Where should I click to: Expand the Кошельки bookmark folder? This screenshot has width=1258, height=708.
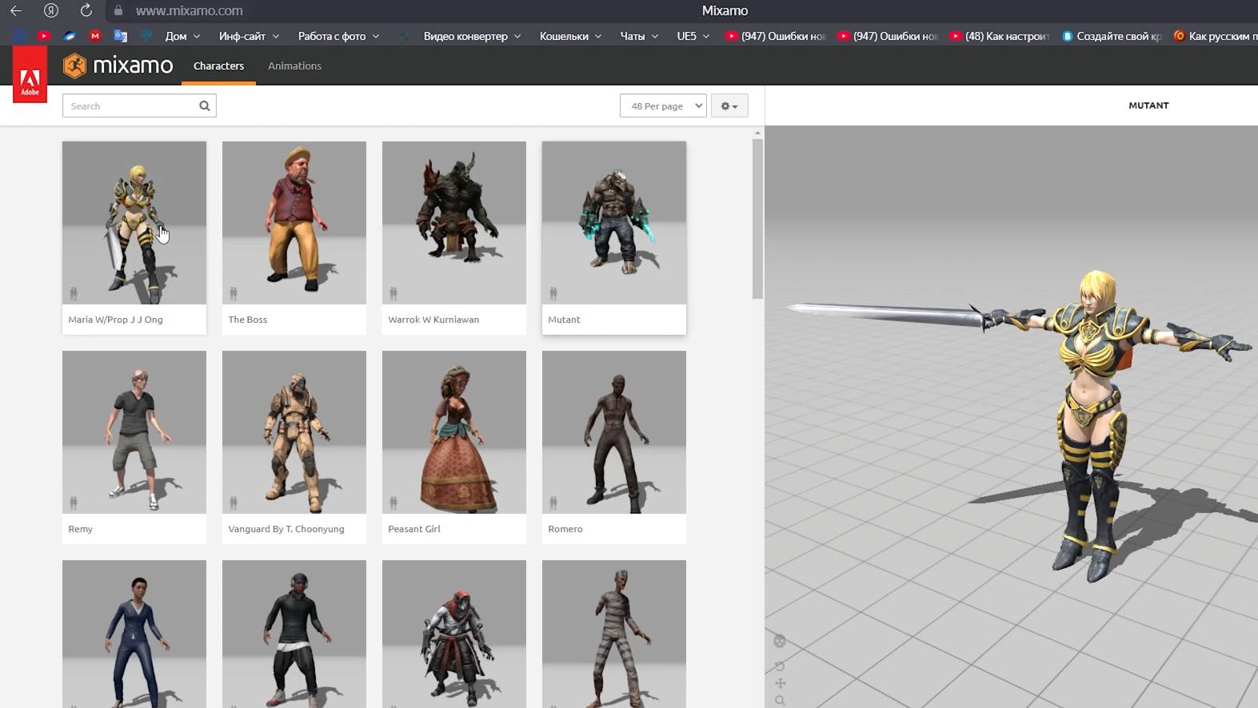click(570, 36)
